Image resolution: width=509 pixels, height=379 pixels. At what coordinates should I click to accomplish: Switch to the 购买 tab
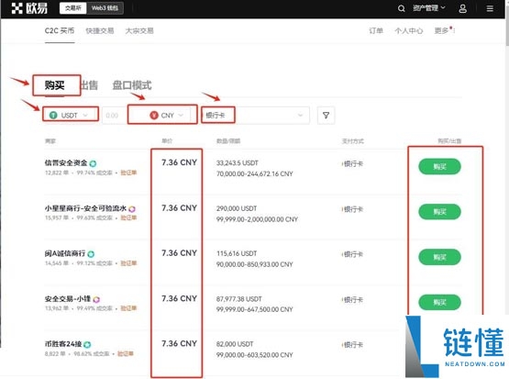click(x=54, y=85)
